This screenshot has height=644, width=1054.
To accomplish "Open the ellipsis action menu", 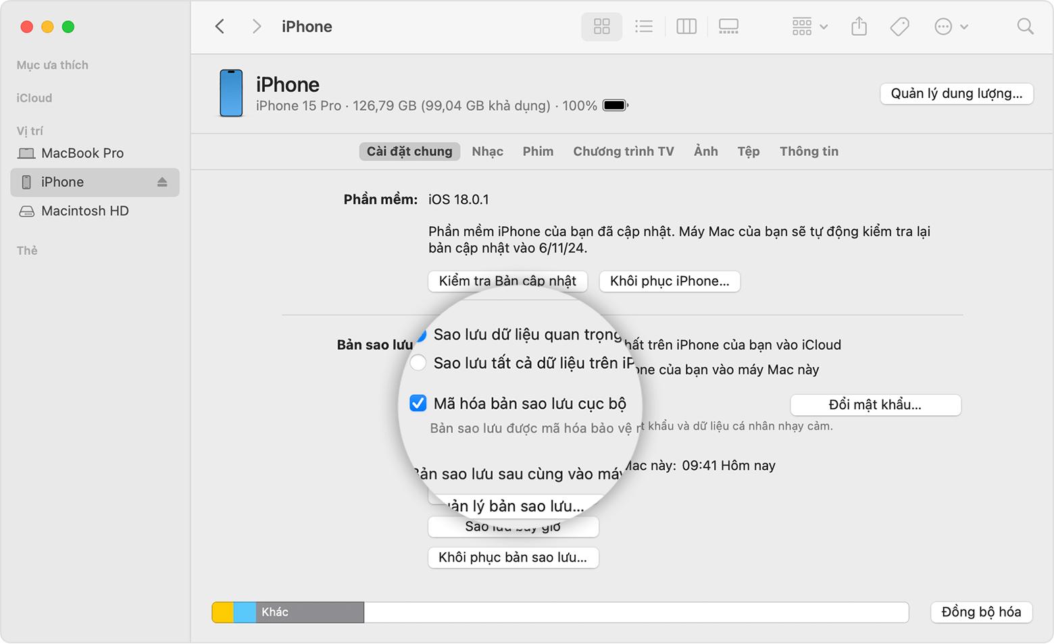I will pyautogui.click(x=951, y=26).
